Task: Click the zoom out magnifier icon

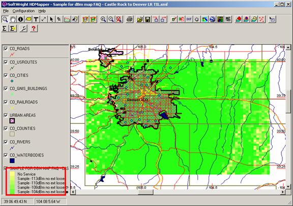Action: [111, 19]
